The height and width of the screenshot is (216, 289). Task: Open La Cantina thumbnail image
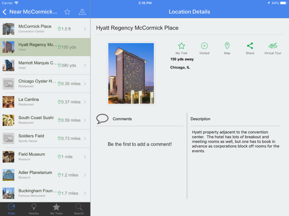(8, 102)
